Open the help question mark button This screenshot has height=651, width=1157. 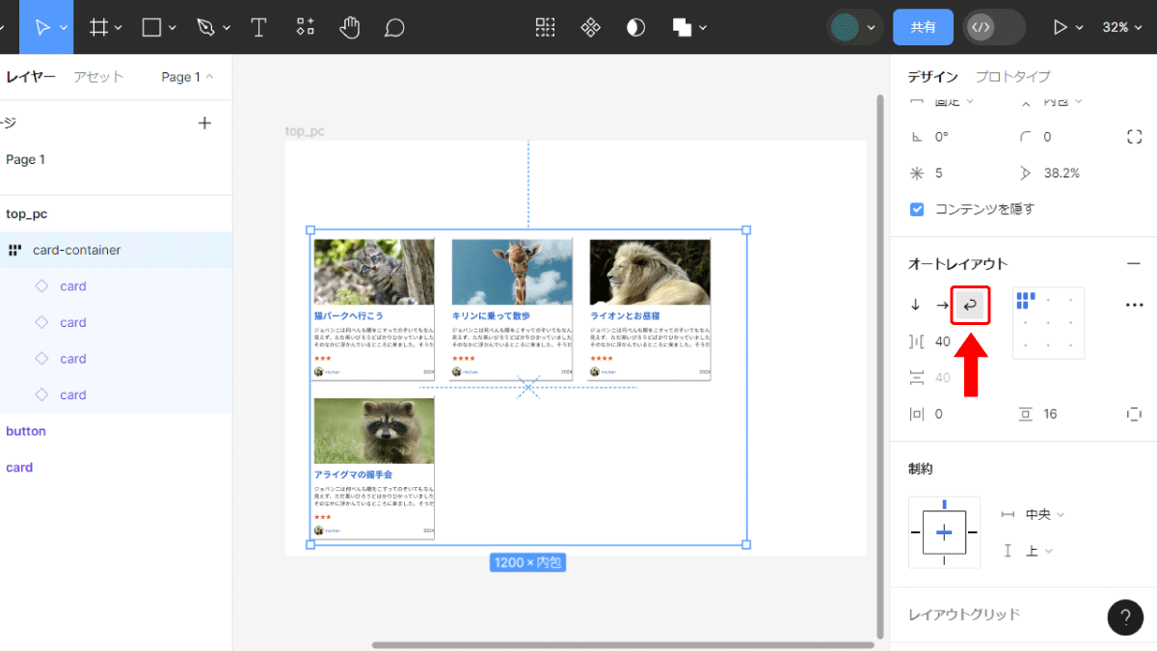point(1125,617)
